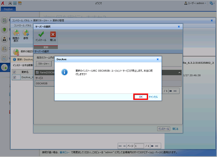
Task: Click the 最新の確認 update check icon
Action: [x=16, y=52]
